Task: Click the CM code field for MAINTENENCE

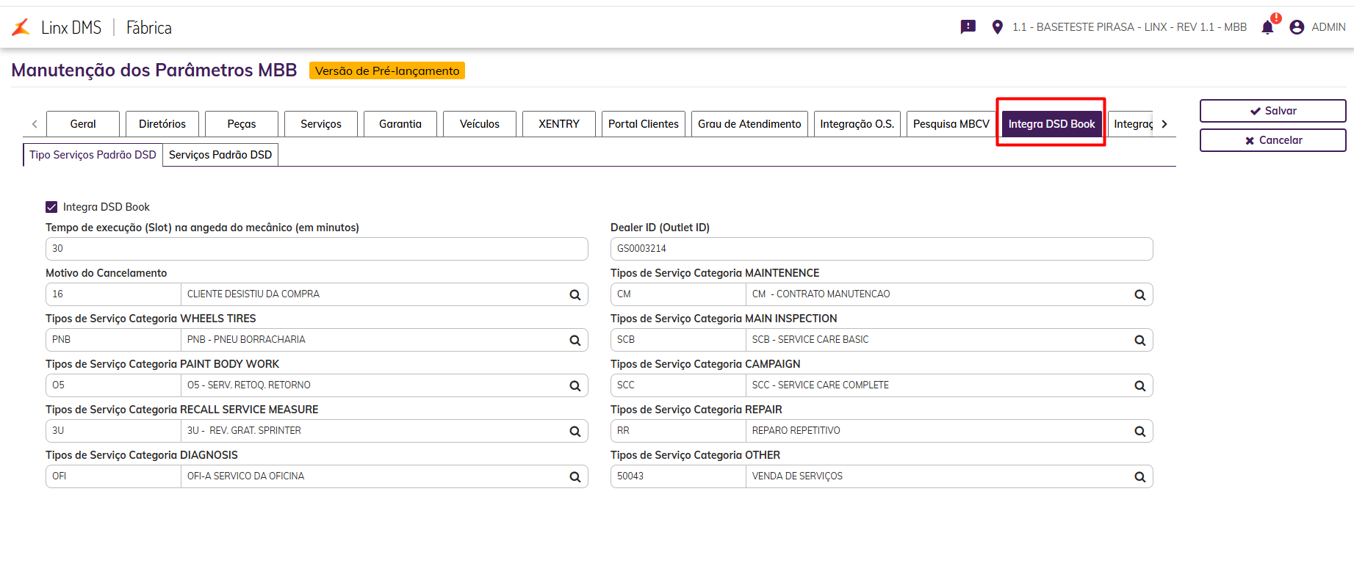Action: (x=678, y=294)
